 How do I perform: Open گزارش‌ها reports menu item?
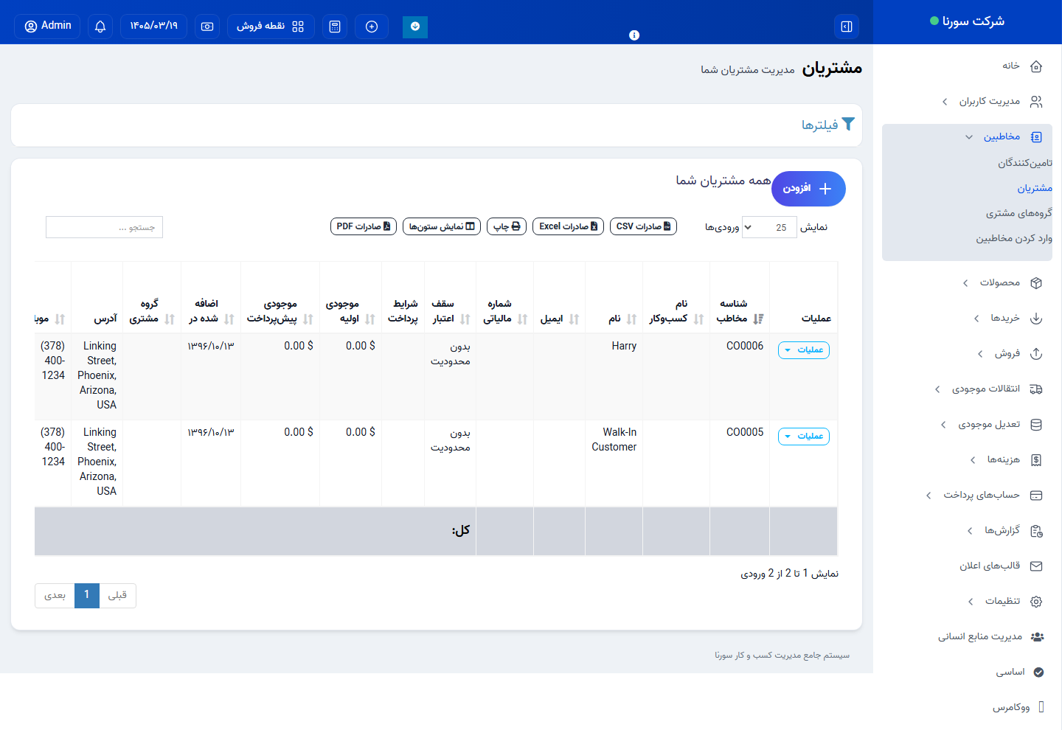click(1002, 530)
